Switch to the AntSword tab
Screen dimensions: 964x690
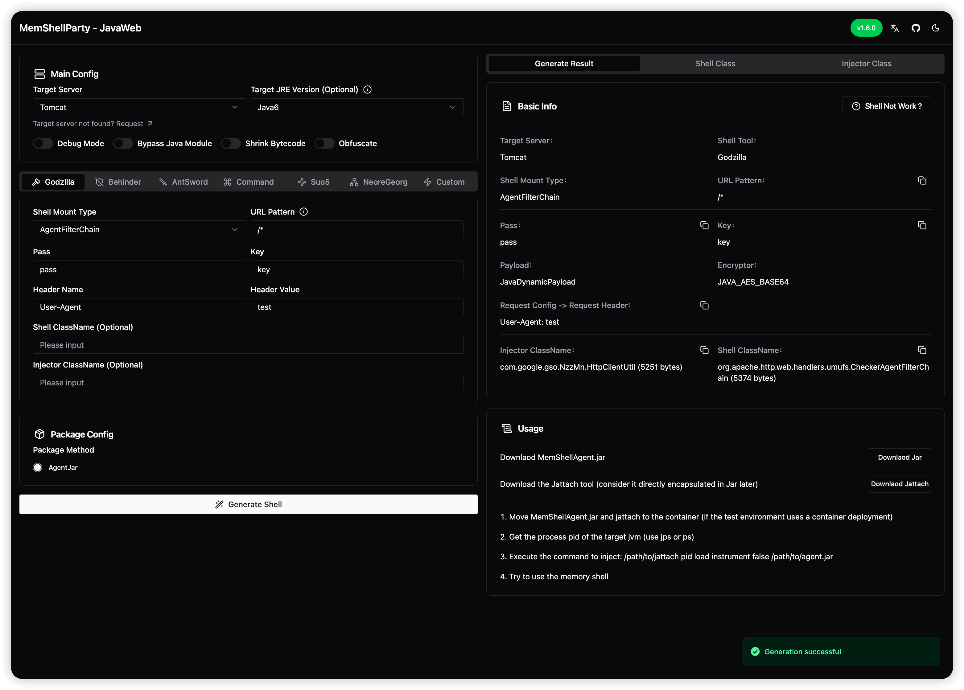click(x=183, y=182)
